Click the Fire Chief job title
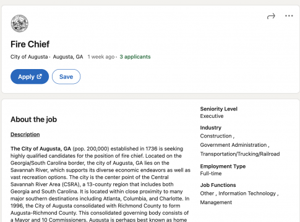Screen dimensions: 300x222 pos(30,44)
